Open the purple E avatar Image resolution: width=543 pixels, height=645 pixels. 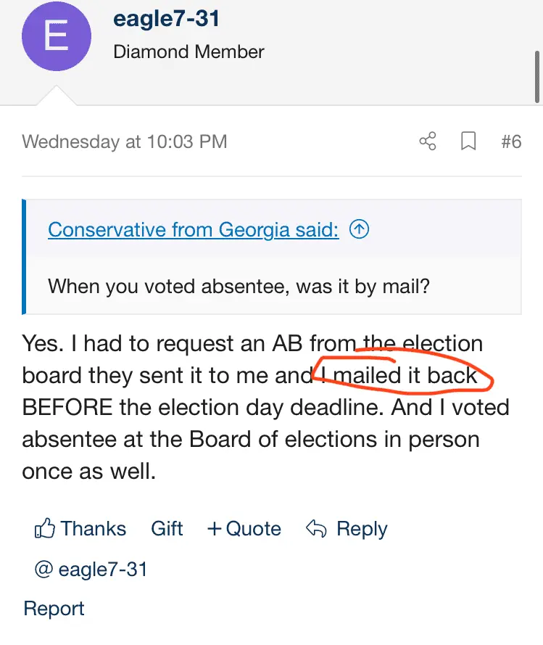[57, 36]
